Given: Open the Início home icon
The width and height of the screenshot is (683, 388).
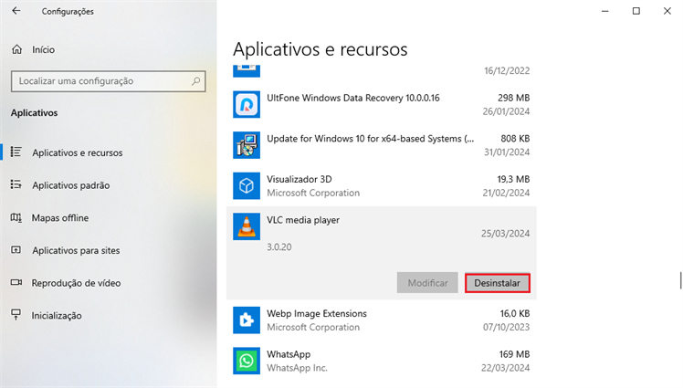Looking at the screenshot, I should 17,49.
